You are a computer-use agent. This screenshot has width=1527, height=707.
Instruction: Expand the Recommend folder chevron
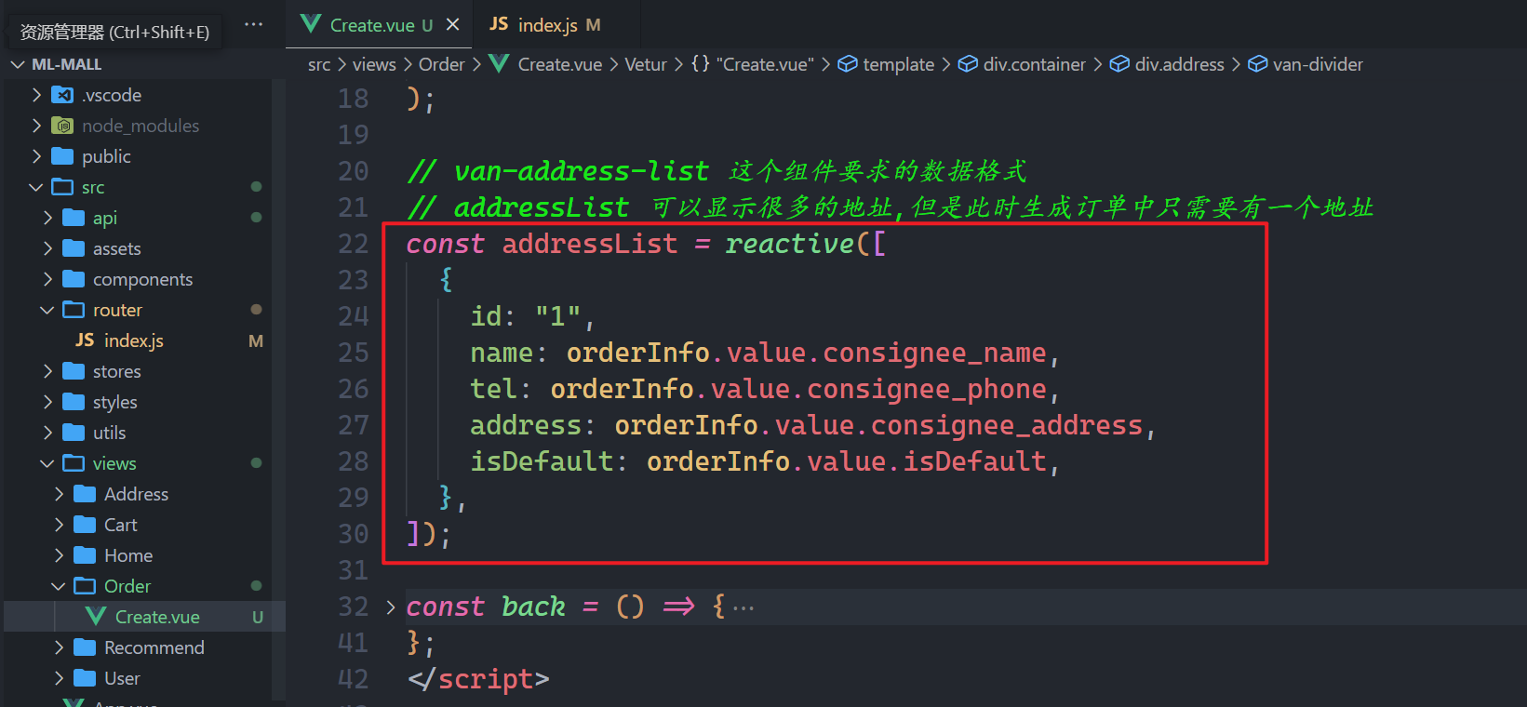pyautogui.click(x=59, y=647)
